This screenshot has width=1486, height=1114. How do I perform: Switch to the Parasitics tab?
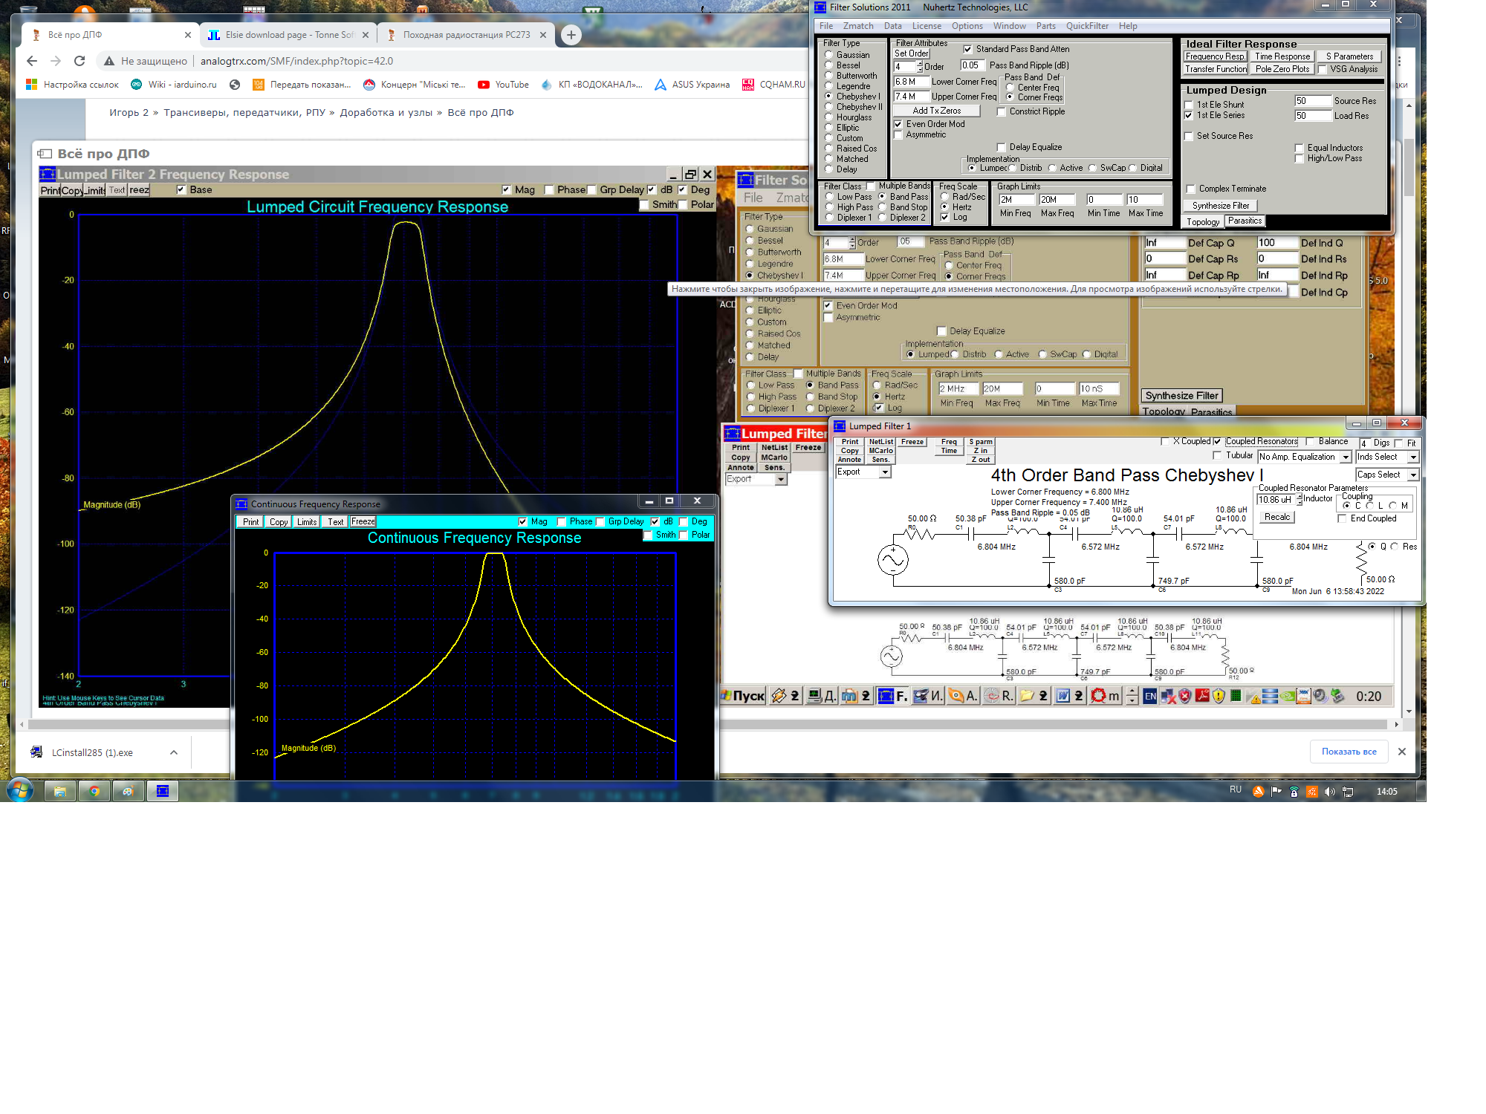(1245, 221)
